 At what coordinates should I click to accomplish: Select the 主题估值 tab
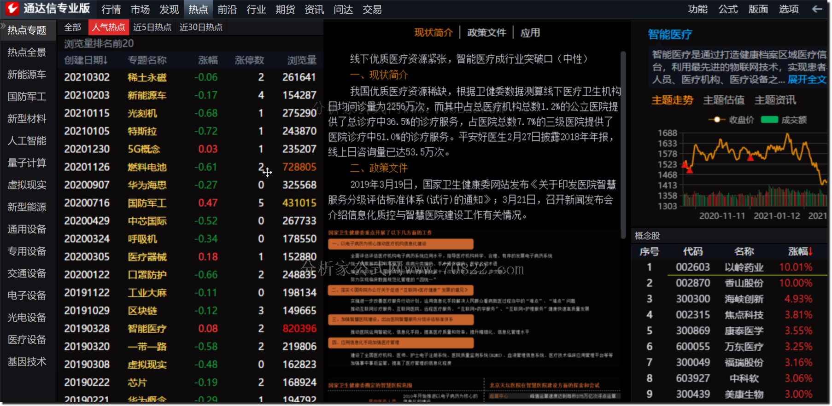tap(724, 100)
